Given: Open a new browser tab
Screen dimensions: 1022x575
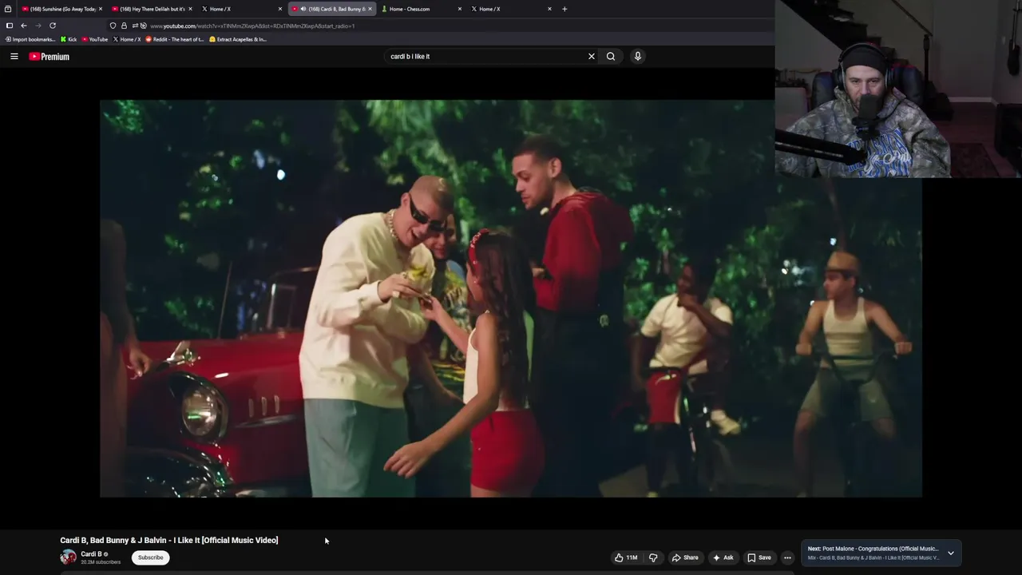Looking at the screenshot, I should pyautogui.click(x=564, y=9).
